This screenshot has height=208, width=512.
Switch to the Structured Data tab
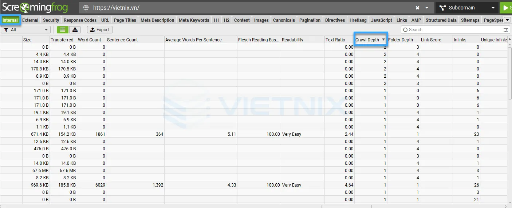[441, 20]
